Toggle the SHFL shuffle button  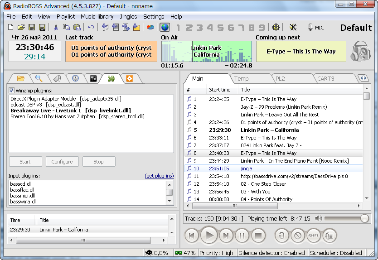point(313,236)
